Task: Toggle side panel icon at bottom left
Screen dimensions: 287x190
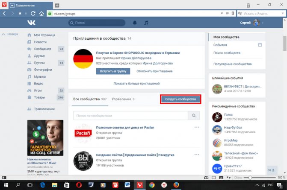Action: pos(4,178)
